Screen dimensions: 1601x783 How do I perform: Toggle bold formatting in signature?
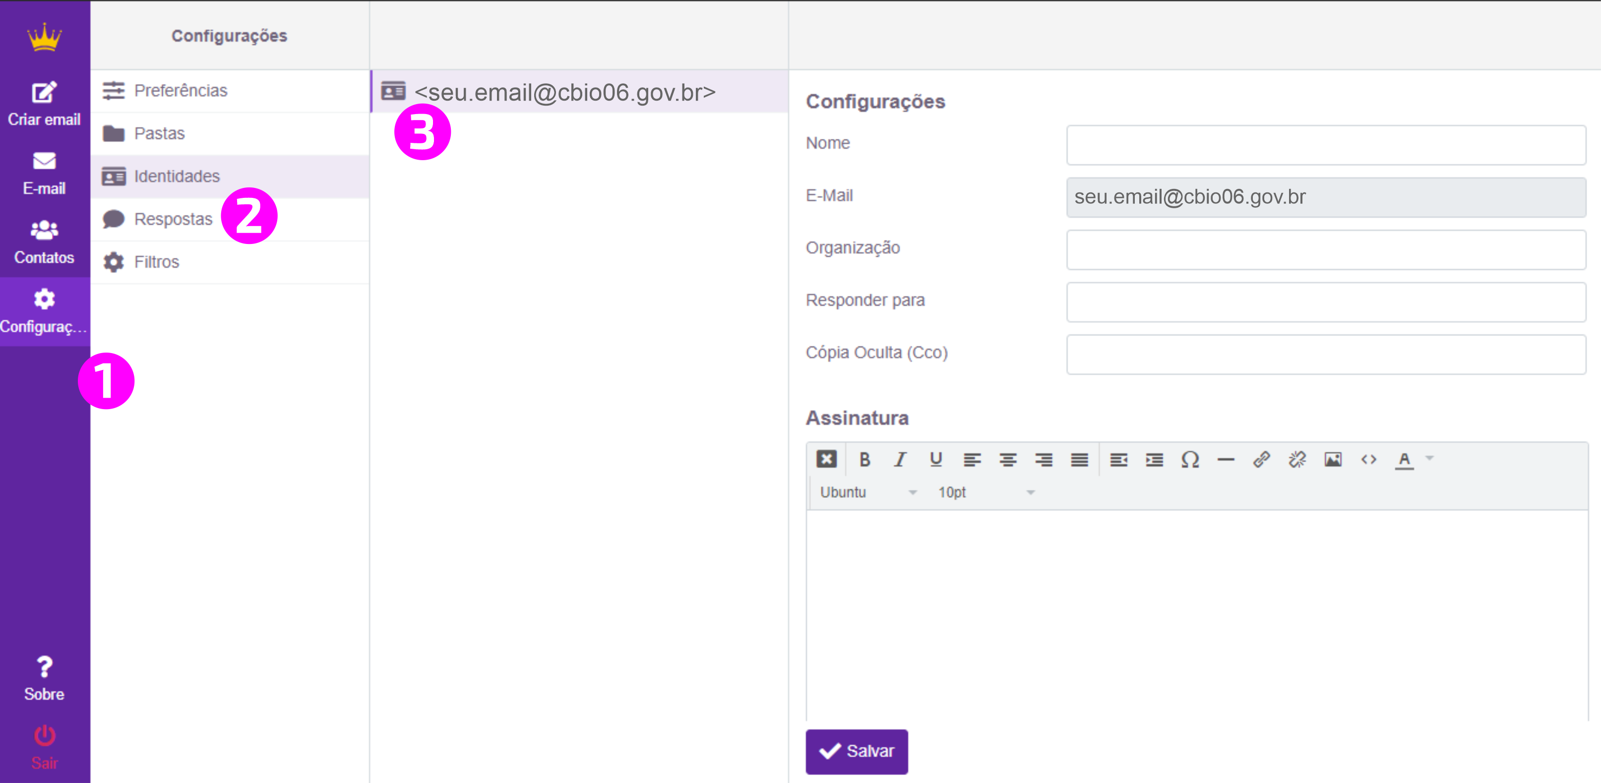point(864,459)
